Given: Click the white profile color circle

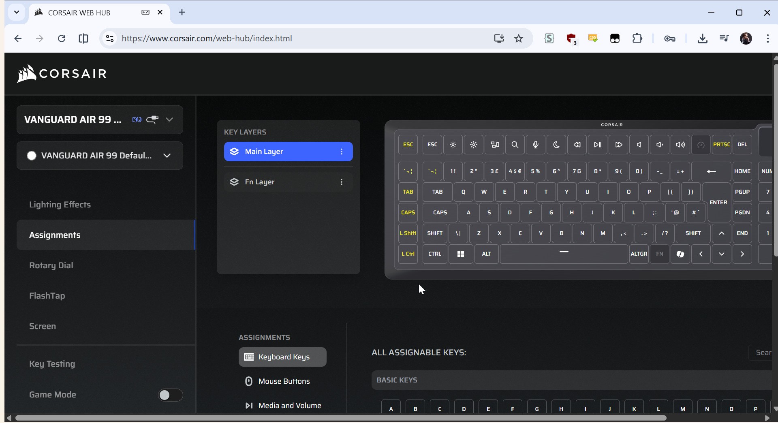Looking at the screenshot, I should (32, 156).
